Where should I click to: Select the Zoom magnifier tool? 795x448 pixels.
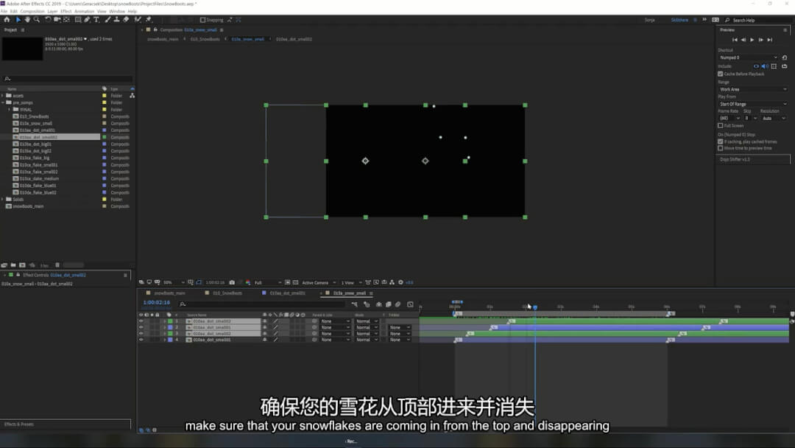click(37, 20)
